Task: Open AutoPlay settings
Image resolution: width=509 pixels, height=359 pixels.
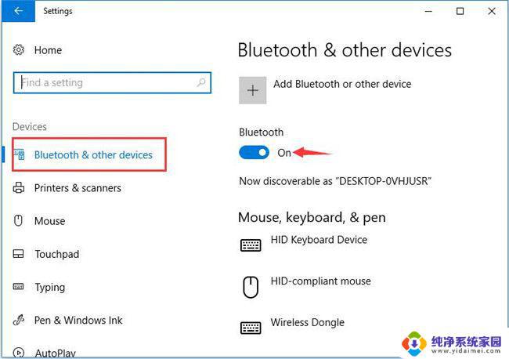Action: point(55,353)
